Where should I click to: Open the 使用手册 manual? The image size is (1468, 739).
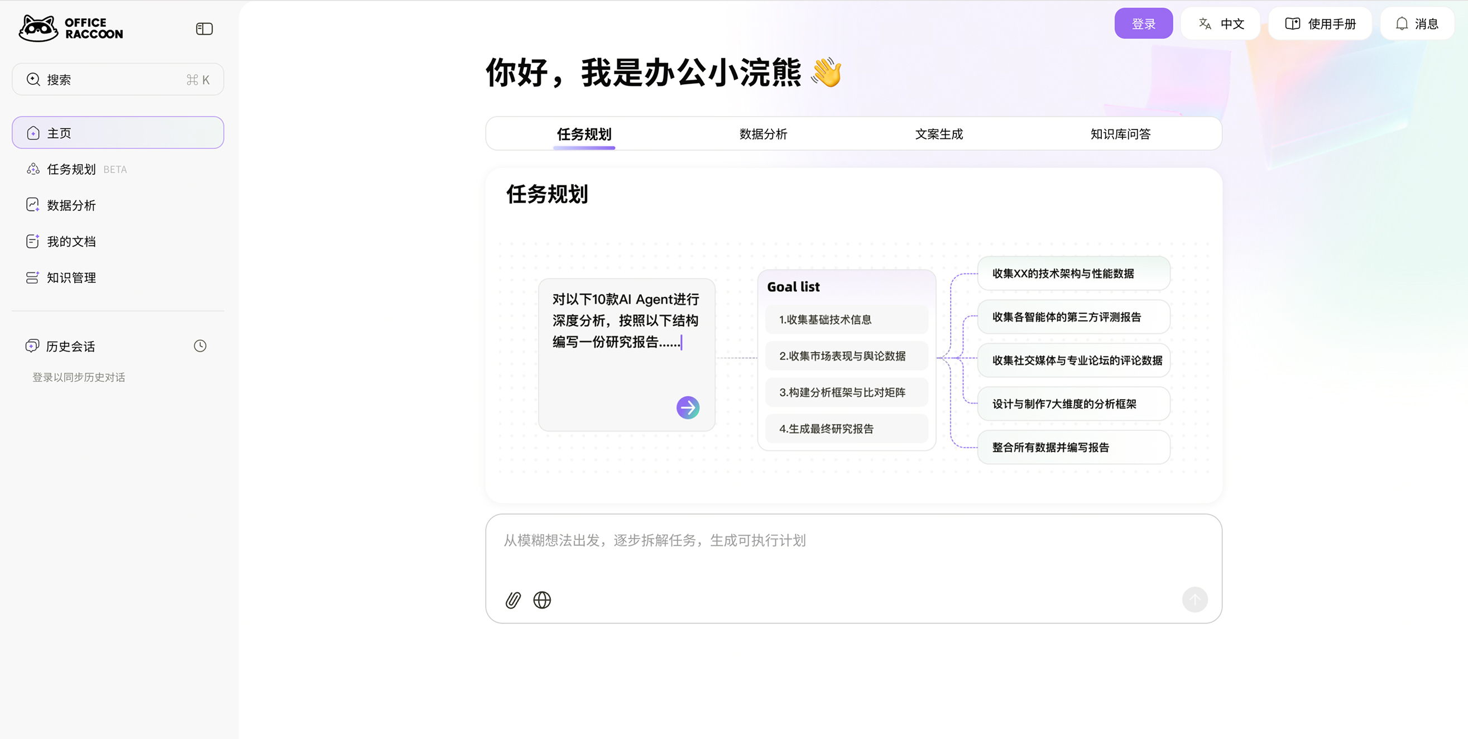coord(1320,23)
